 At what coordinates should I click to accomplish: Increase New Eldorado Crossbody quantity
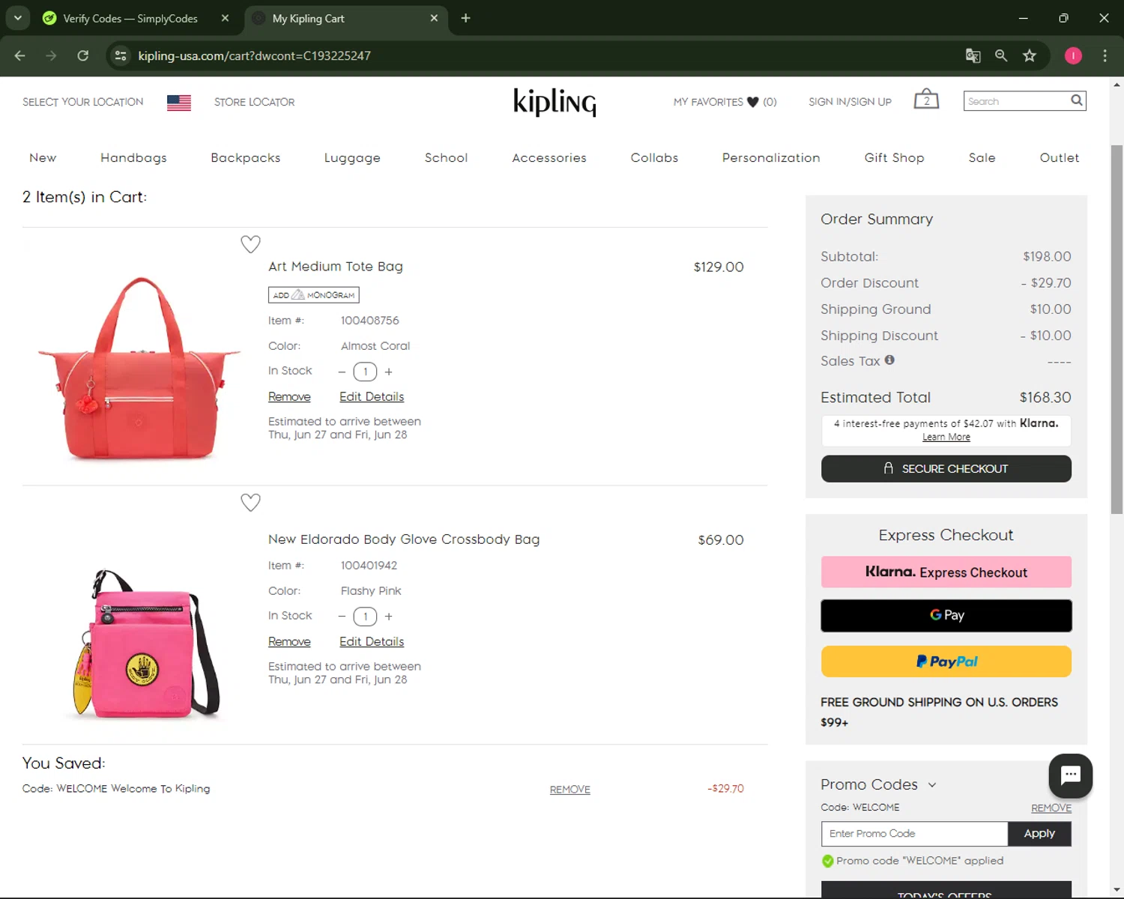[388, 617]
